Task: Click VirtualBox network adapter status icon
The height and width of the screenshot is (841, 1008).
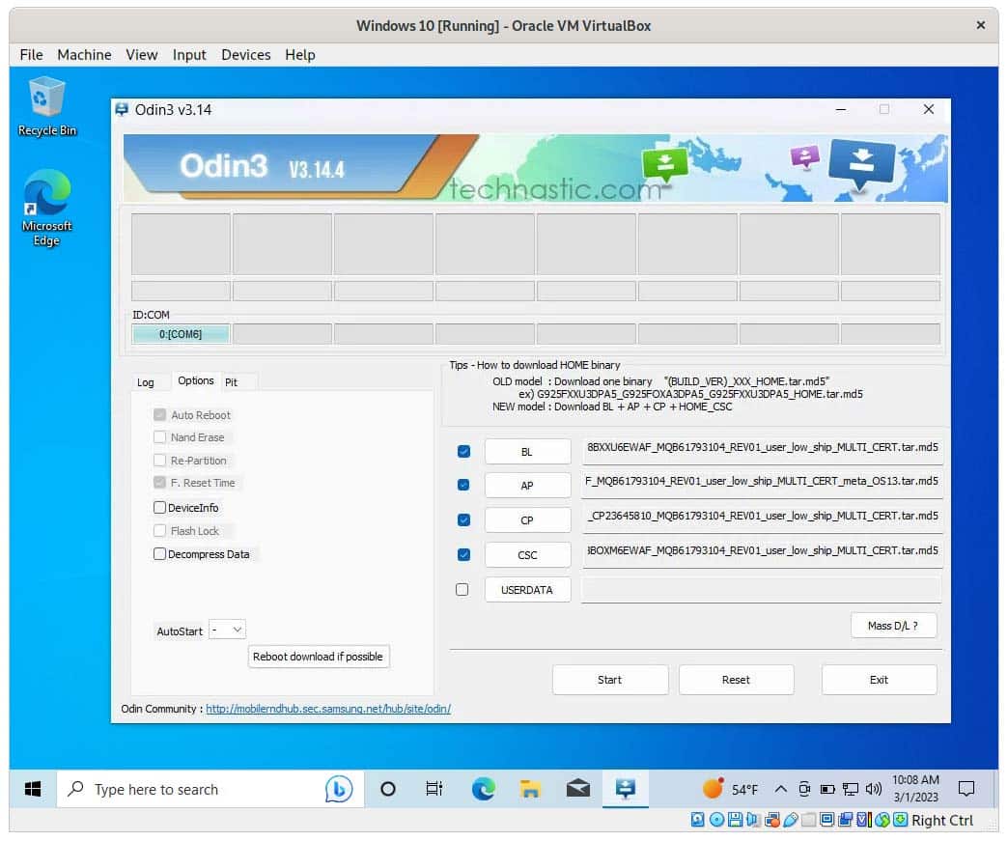Action: coord(772,820)
